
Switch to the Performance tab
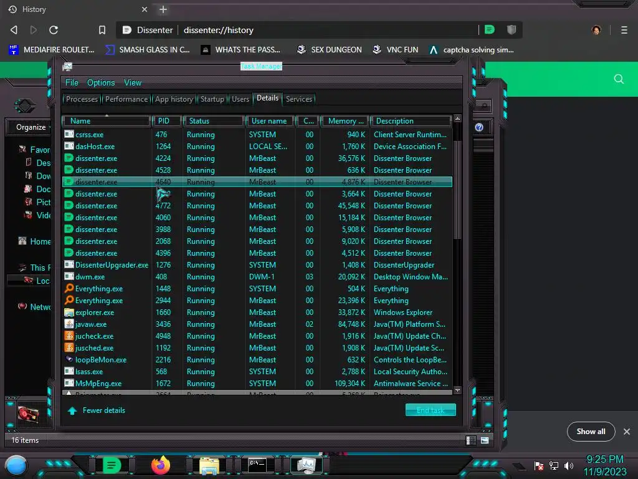[x=126, y=99]
